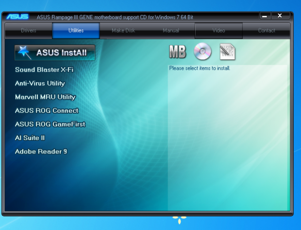The width and height of the screenshot is (301, 230).
Task: Click the file list notepad icon
Action: pyautogui.click(x=227, y=51)
